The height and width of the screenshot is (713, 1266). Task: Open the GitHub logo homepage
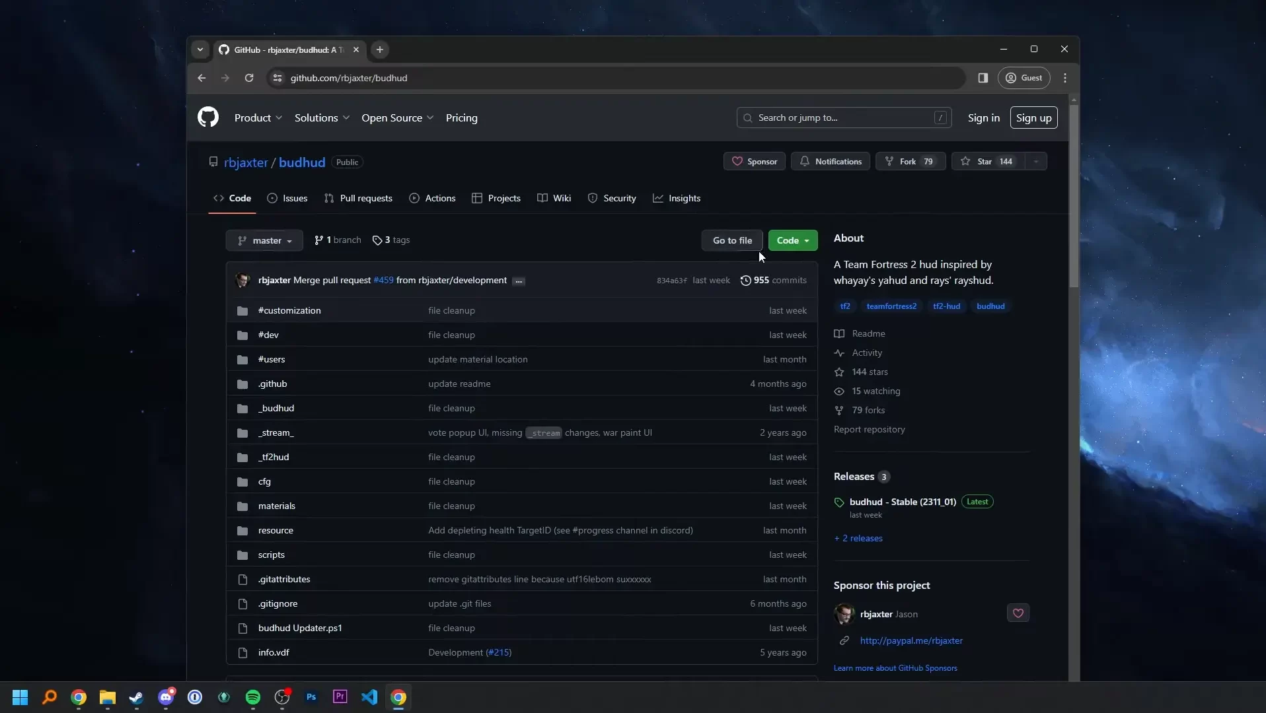[208, 118]
